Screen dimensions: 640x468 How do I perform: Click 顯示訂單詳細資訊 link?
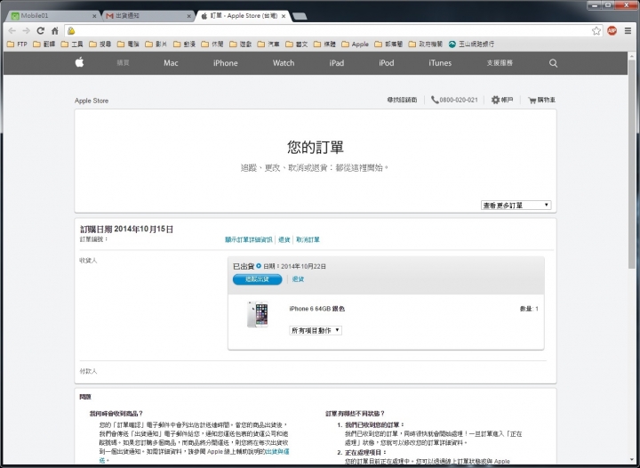coord(249,239)
